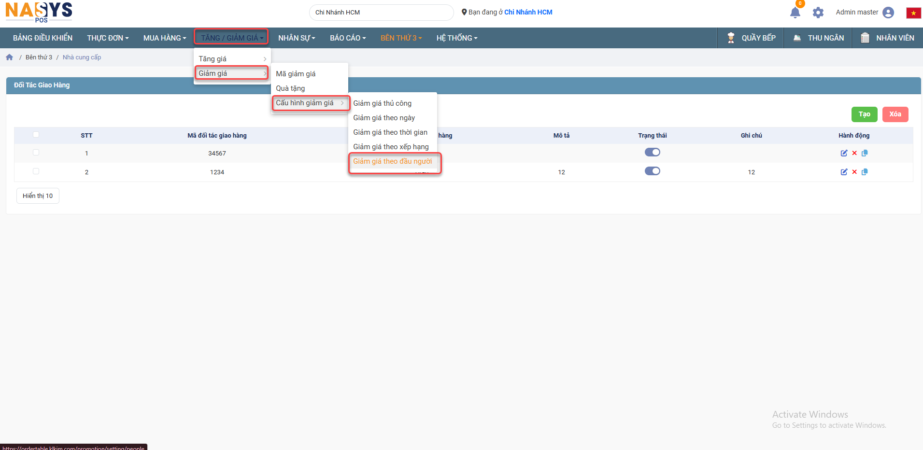923x450 pixels.
Task: Click the Nhân Viên button
Action: [x=888, y=38]
